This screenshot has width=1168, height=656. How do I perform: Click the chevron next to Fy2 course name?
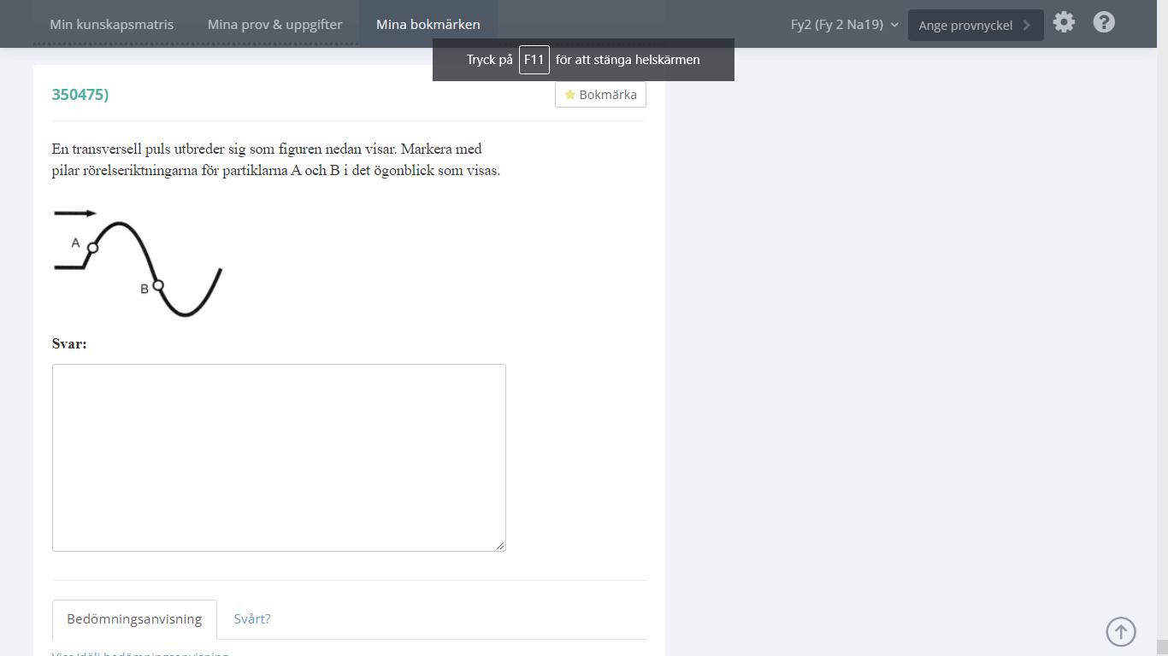tap(894, 25)
